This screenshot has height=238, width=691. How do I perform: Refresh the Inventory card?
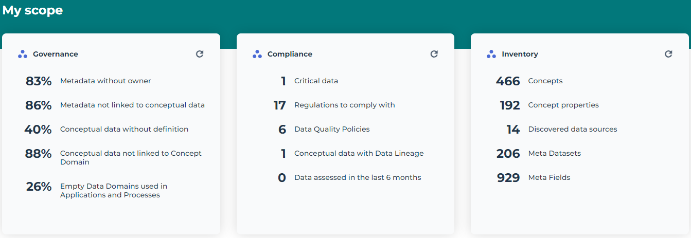coord(668,54)
